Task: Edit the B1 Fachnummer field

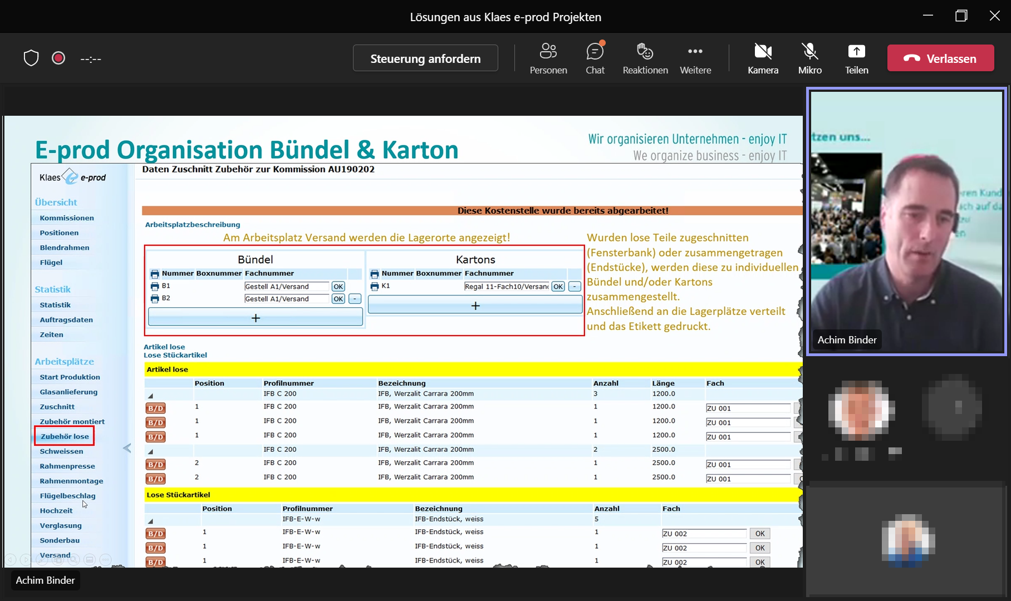Action: pyautogui.click(x=286, y=287)
